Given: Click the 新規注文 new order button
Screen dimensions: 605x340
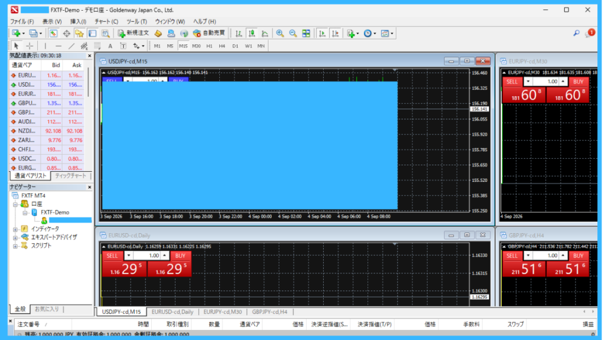Looking at the screenshot, I should (x=133, y=34).
